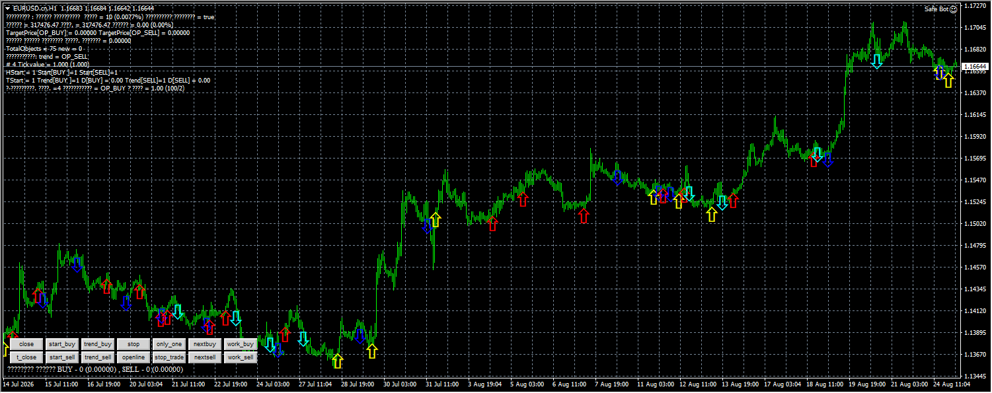The height and width of the screenshot is (393, 992).
Task: Select the blue down arrow near 1.14790 on 16 Jul
Action: (77, 264)
